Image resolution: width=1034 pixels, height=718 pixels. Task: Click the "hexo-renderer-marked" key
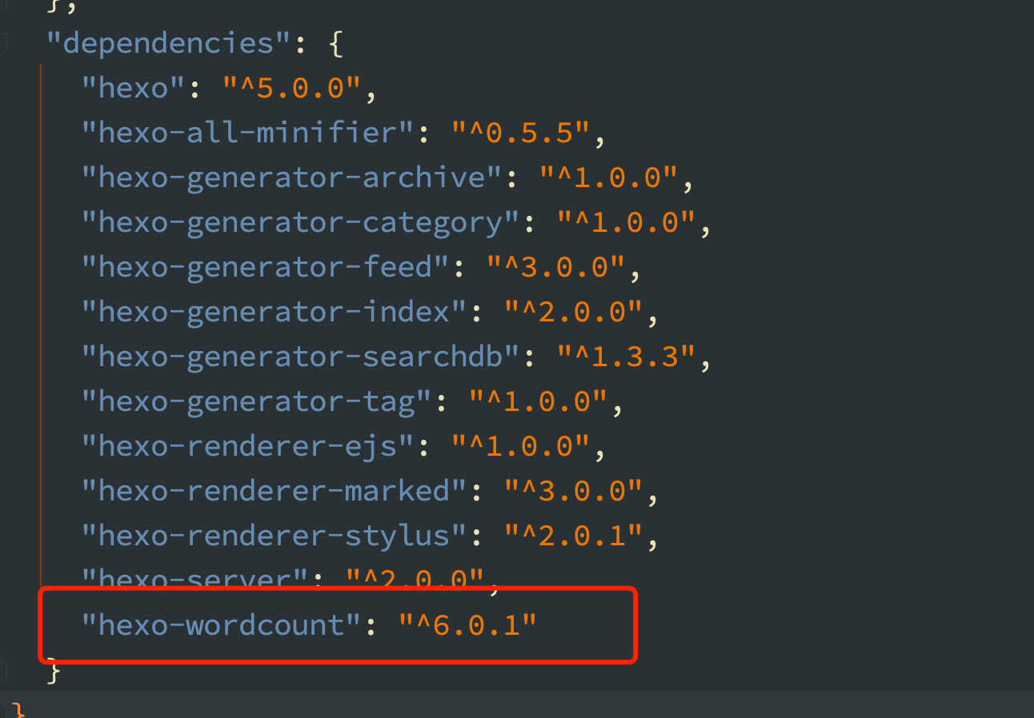[275, 490]
